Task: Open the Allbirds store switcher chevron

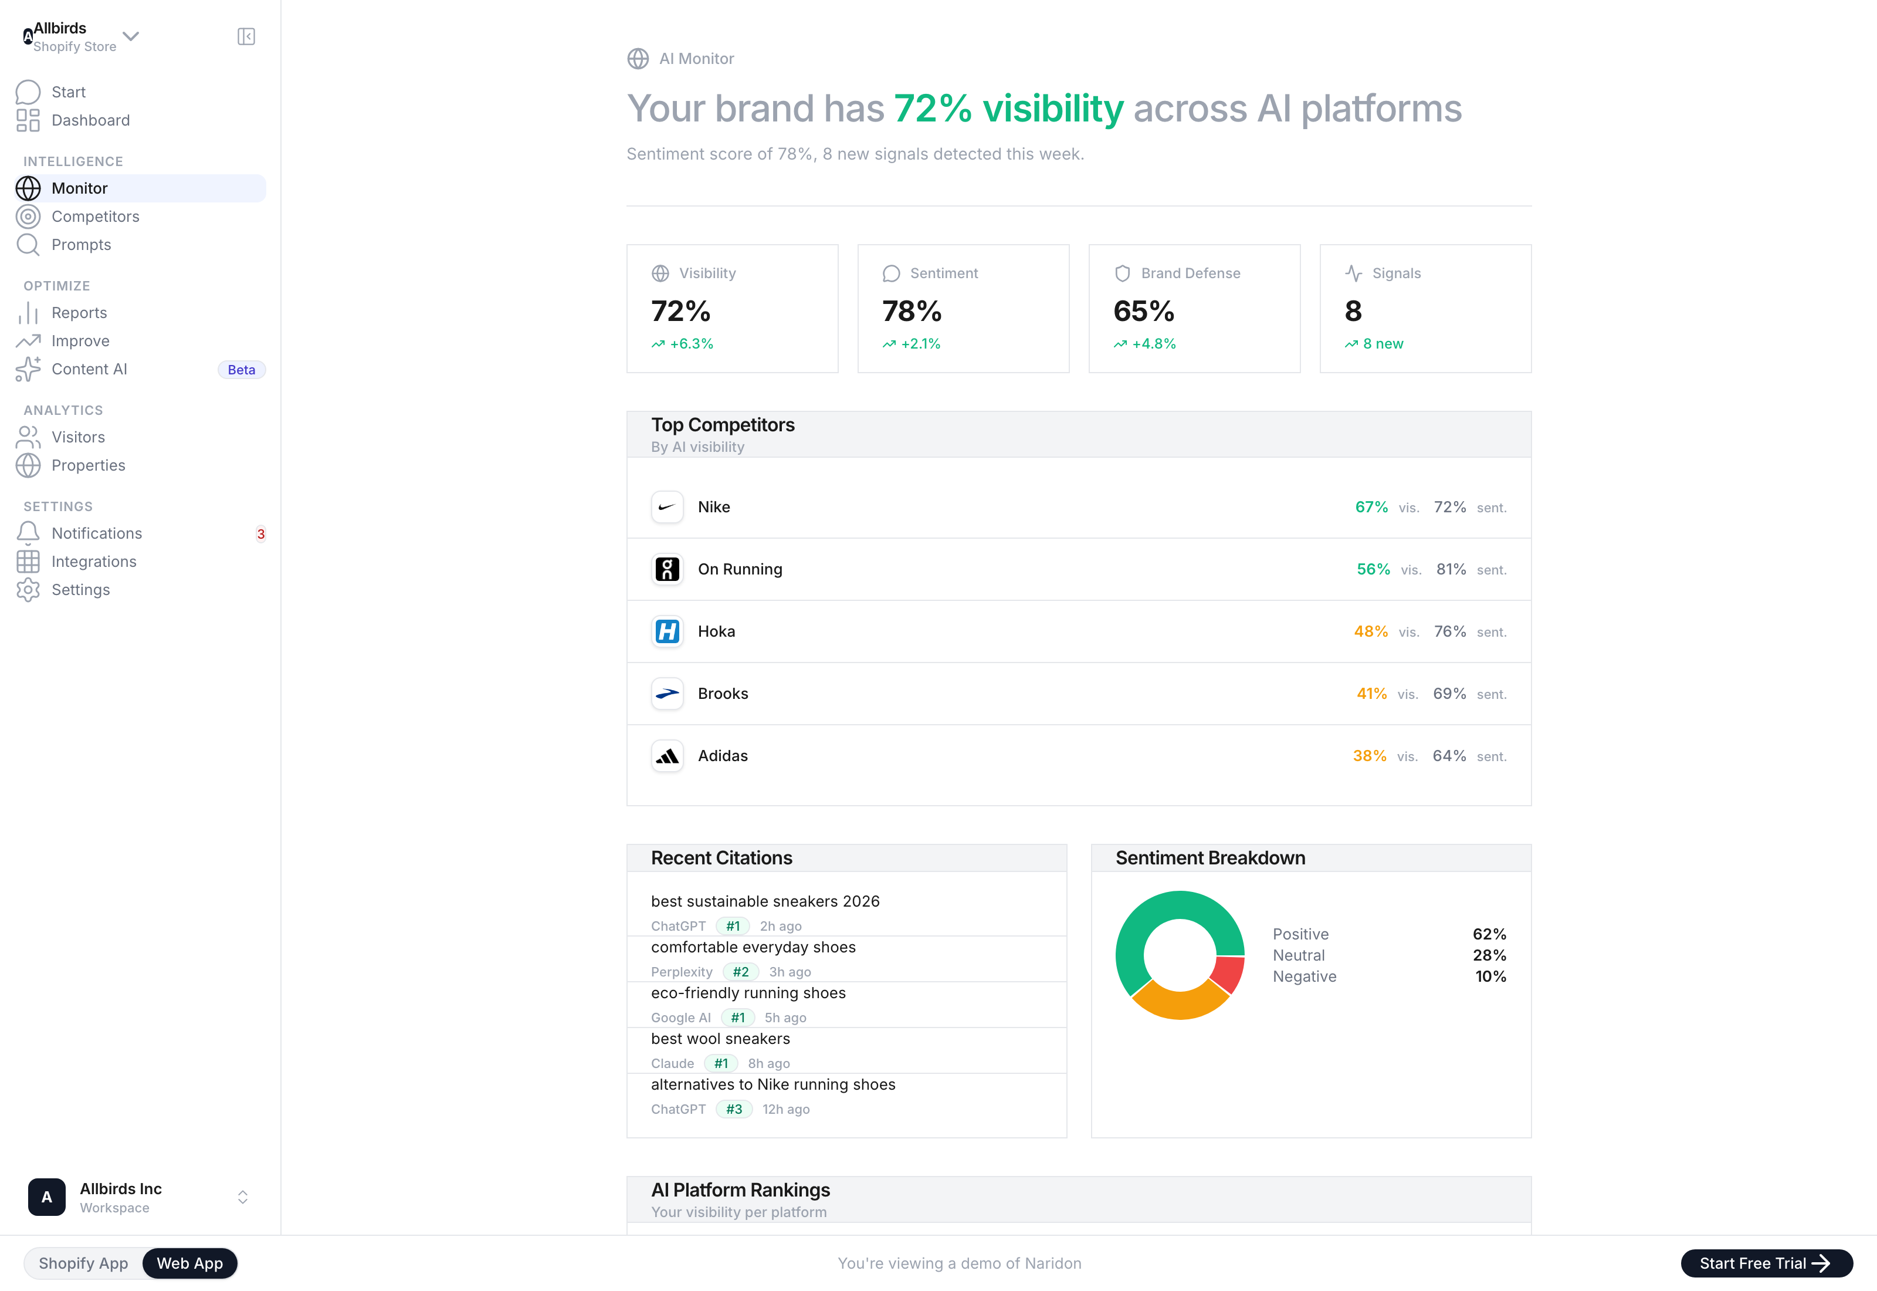Action: pyautogui.click(x=131, y=36)
